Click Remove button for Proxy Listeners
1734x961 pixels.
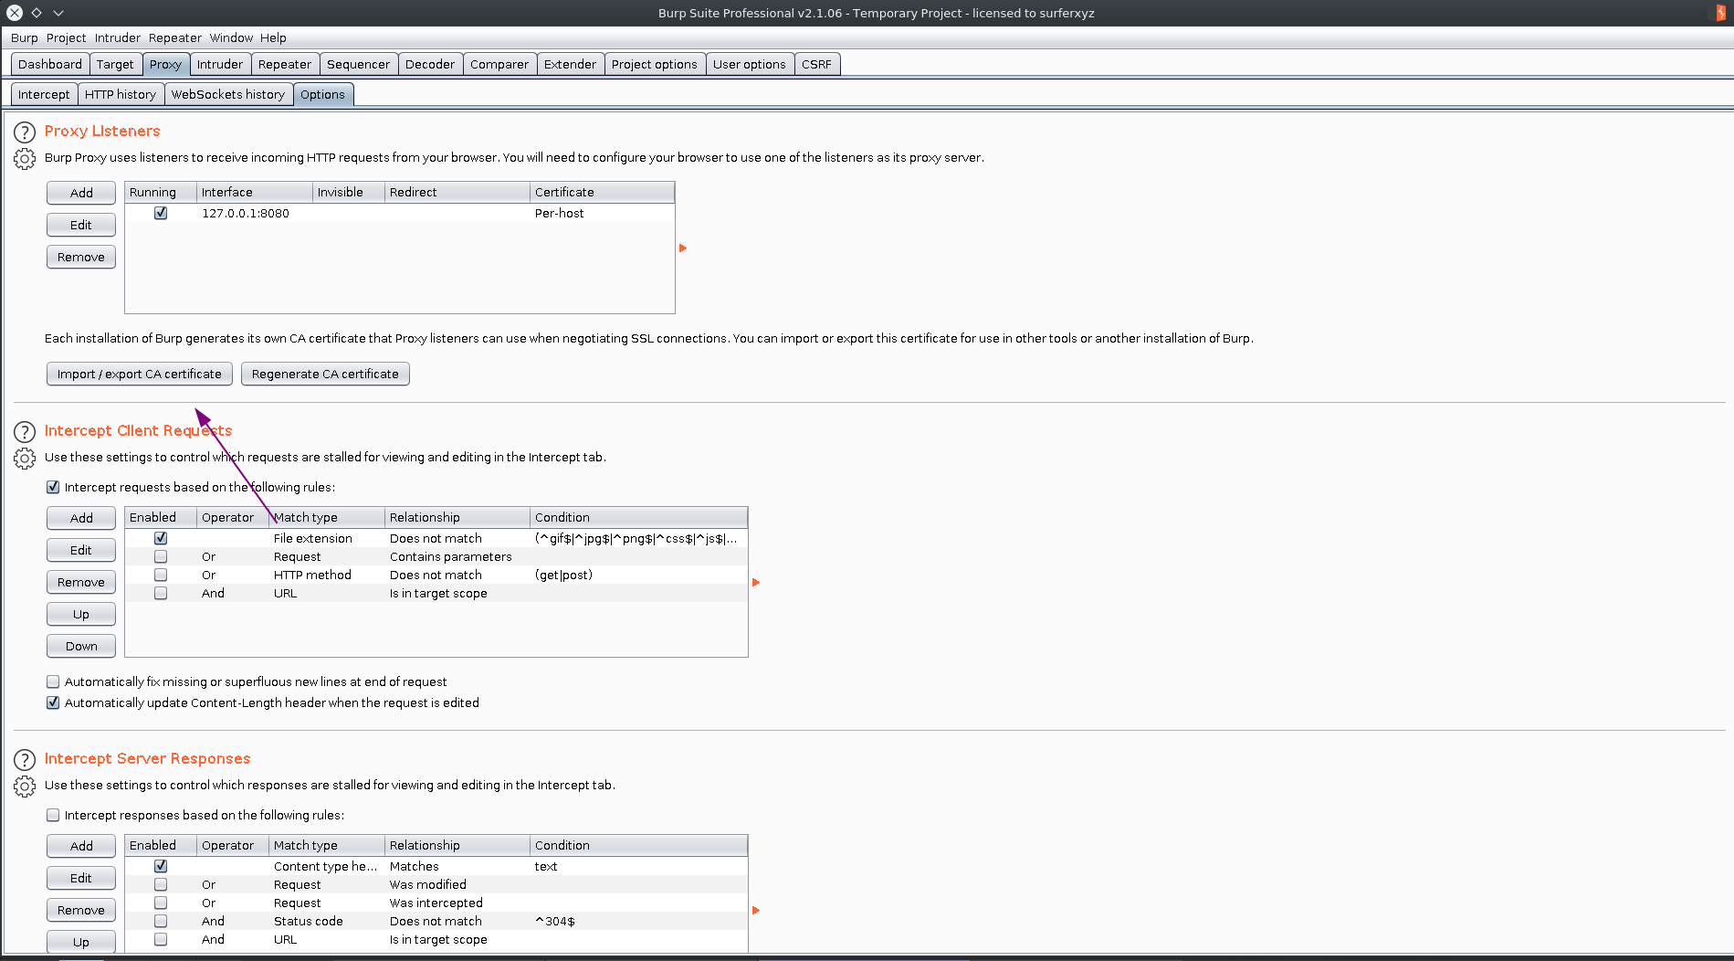(x=81, y=257)
